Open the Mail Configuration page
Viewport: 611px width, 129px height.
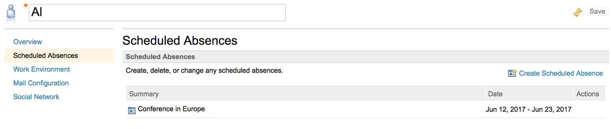point(41,83)
